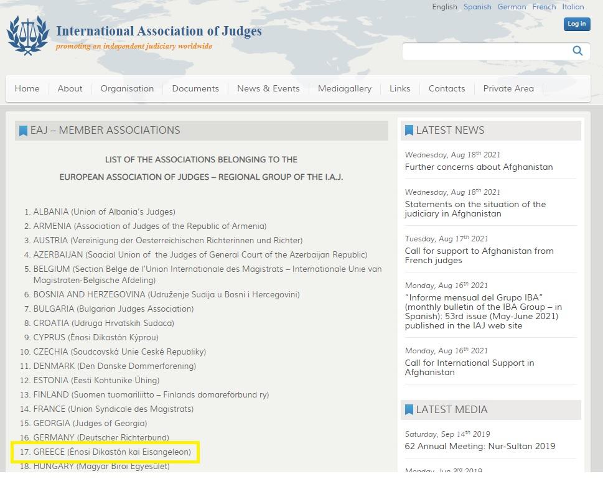Screen dimensions: 603x479
Task: Click the 'Tuesday, Aug 17th 2021' date
Action: [446, 238]
